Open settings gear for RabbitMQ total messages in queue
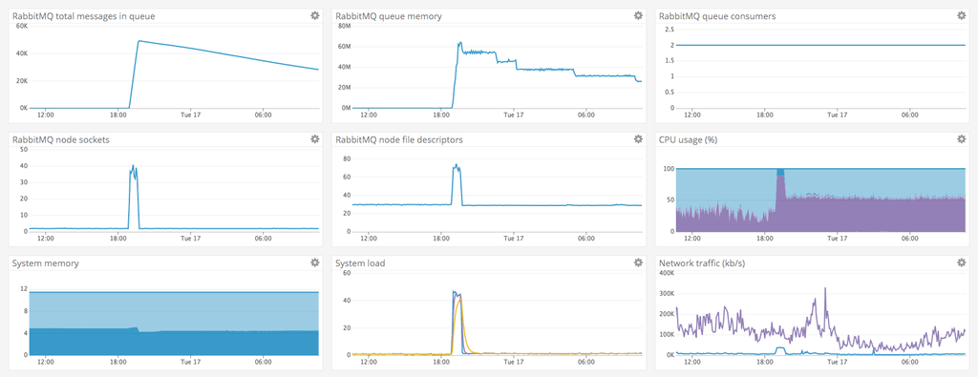The height and width of the screenshot is (377, 978). coord(315,15)
